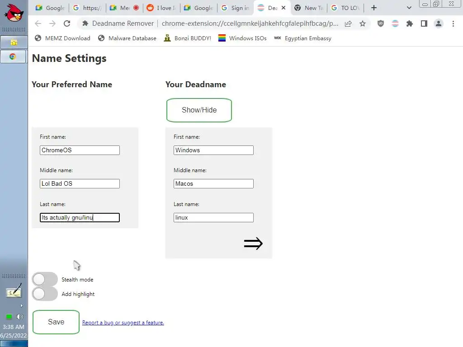Open 'Report a bug or suggest a feature' link
Viewport: 463px width, 347px height.
coord(123,323)
